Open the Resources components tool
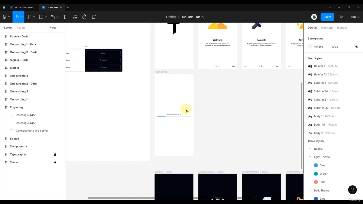This screenshot has height=204, width=363. (75, 17)
